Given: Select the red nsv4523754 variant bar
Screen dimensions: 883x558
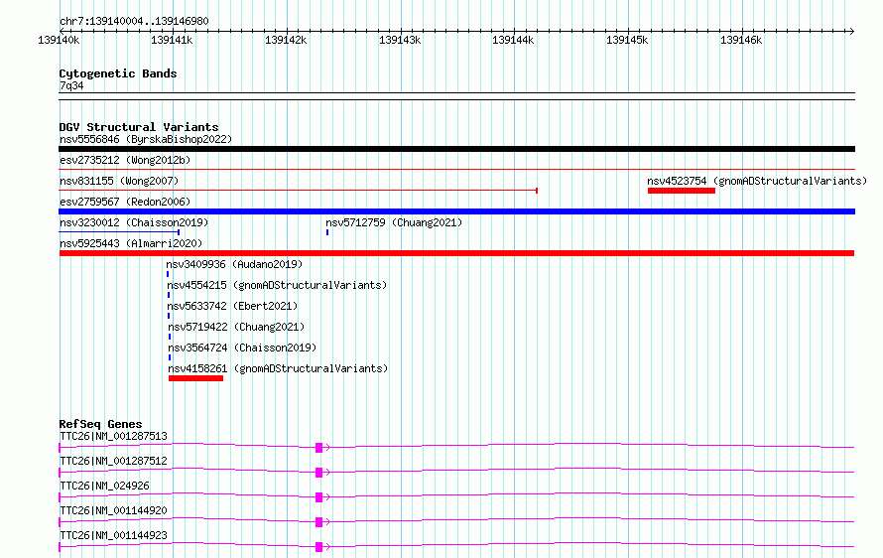Looking at the screenshot, I should tap(682, 191).
